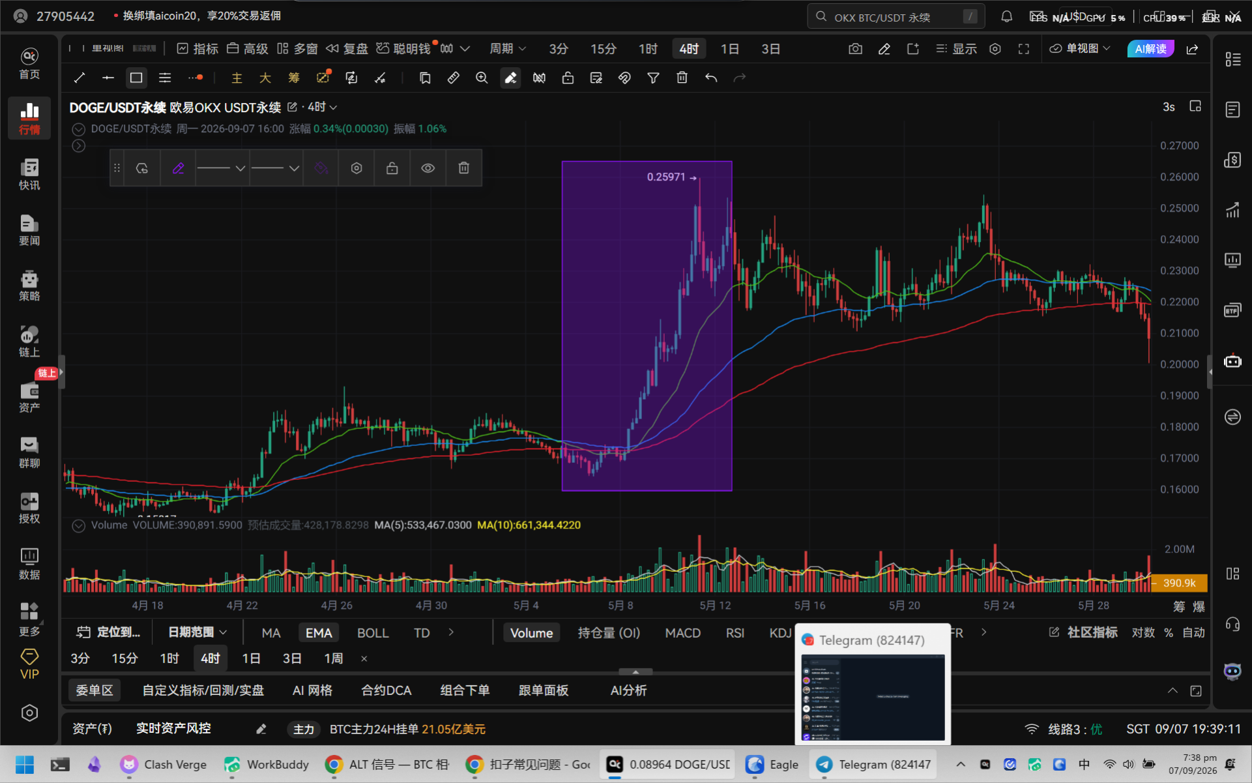The width and height of the screenshot is (1252, 783).
Task: Toggle 自动 auto scale
Action: coord(1193,632)
